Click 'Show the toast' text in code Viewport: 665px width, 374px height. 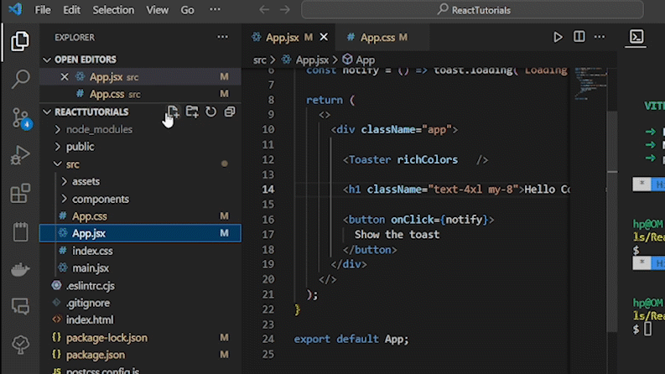tap(397, 235)
